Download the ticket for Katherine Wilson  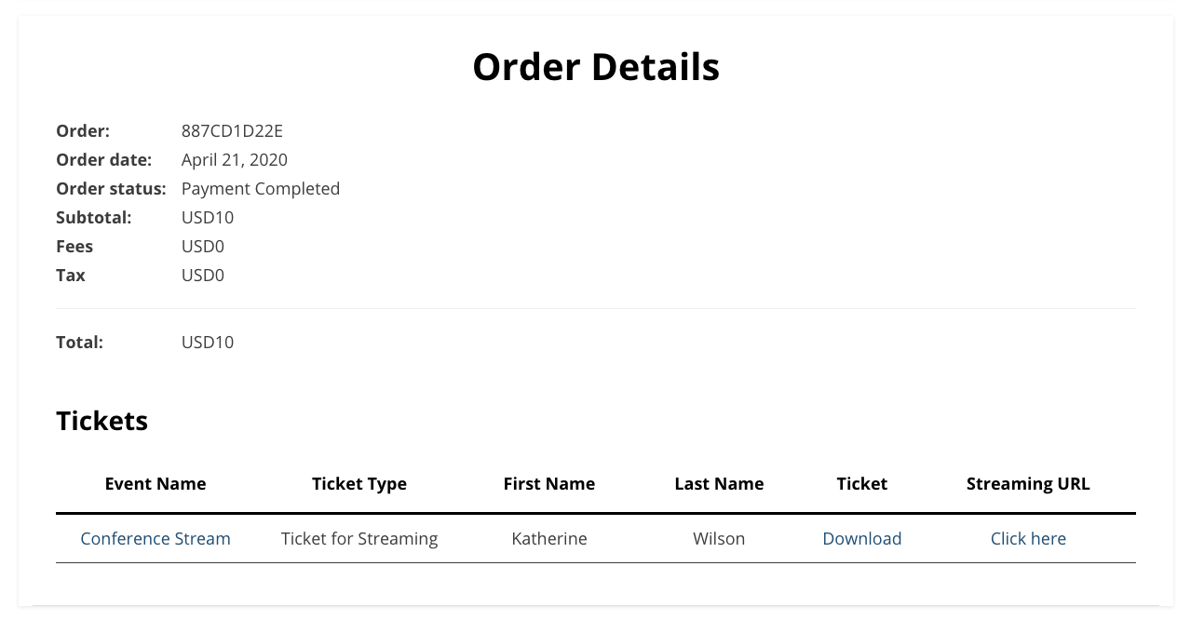(x=861, y=538)
